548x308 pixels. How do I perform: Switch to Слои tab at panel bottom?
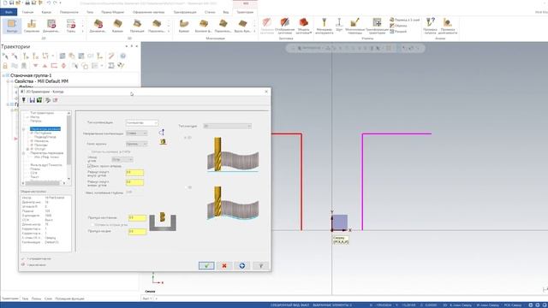click(48, 299)
